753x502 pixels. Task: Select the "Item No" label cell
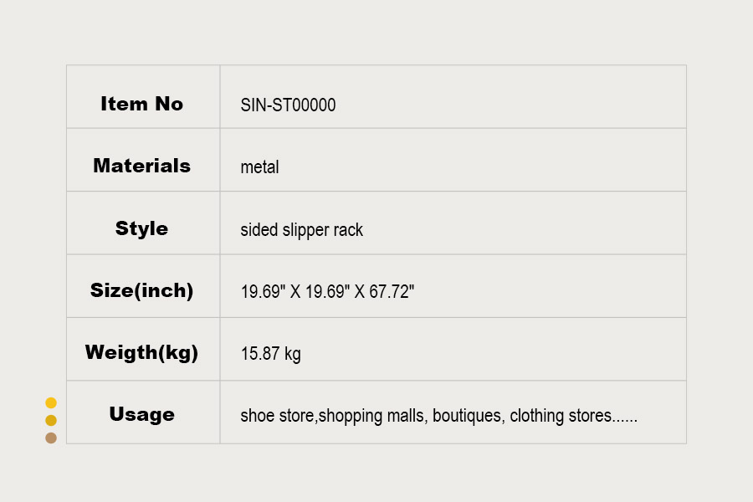[142, 104]
